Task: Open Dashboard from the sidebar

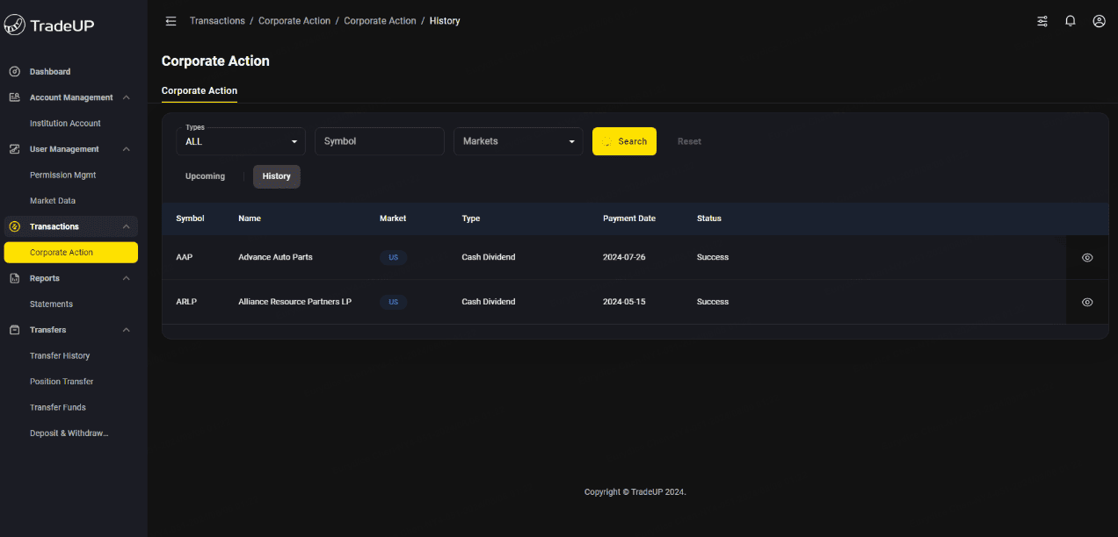Action: coord(50,72)
